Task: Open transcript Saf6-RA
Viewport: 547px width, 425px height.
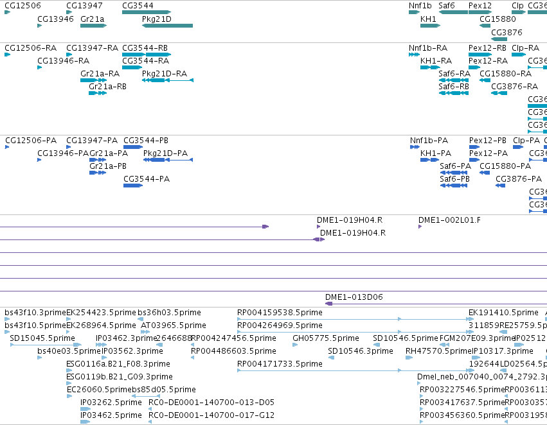Action: click(x=454, y=73)
